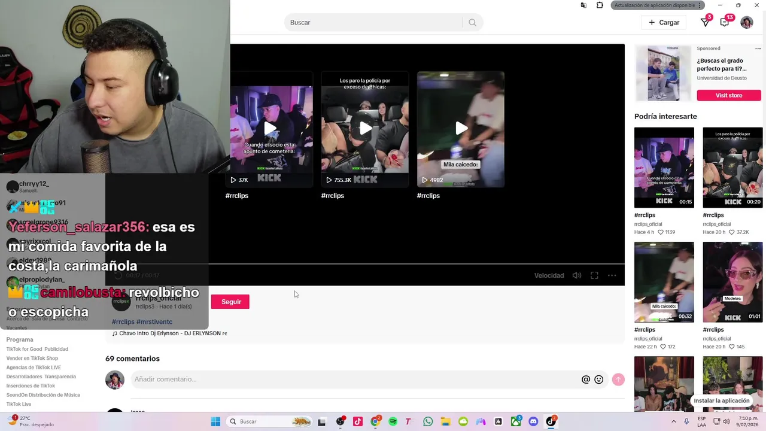The image size is (766, 431).
Task: Click the weather widget showing 27°C
Action: tap(30, 421)
